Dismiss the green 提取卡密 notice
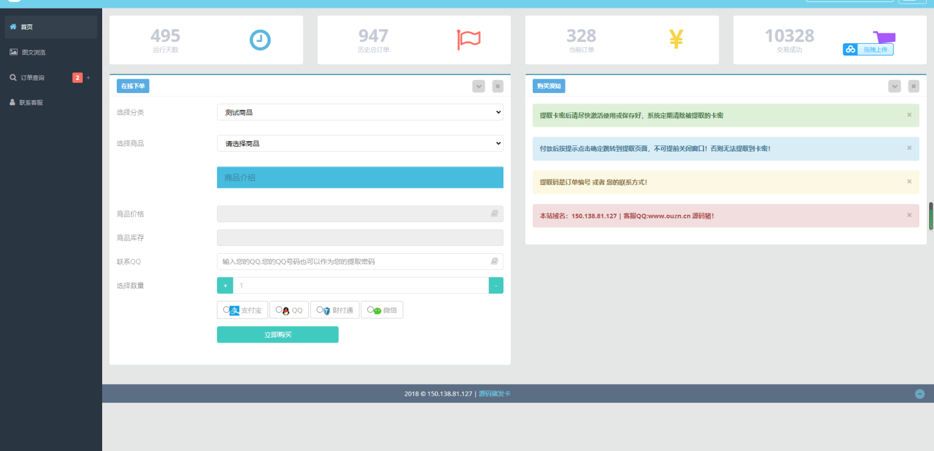The height and width of the screenshot is (451, 934). (909, 115)
